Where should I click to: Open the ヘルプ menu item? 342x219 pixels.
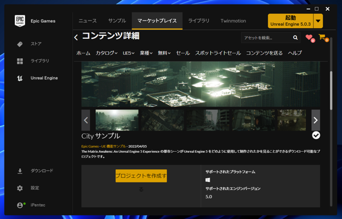pyautogui.click(x=295, y=53)
